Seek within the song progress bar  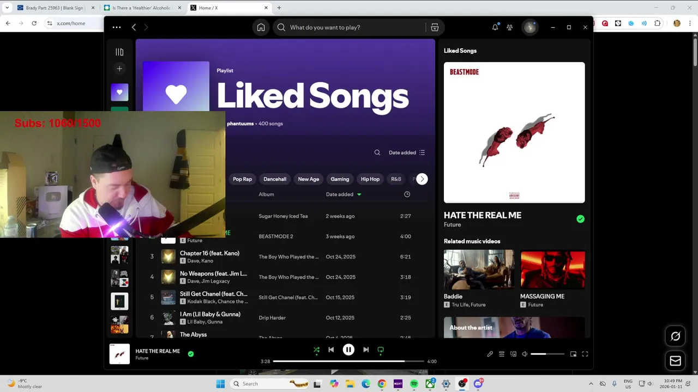click(348, 361)
